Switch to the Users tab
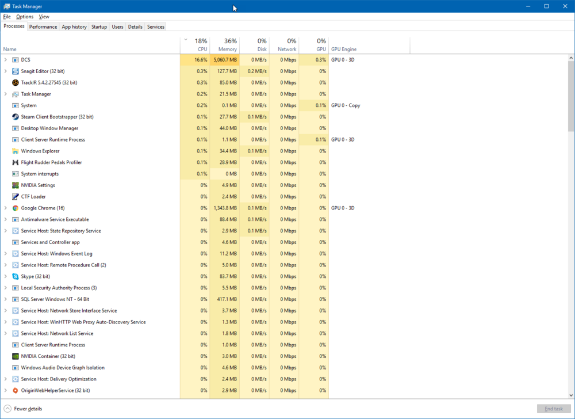The width and height of the screenshot is (575, 419). (117, 27)
